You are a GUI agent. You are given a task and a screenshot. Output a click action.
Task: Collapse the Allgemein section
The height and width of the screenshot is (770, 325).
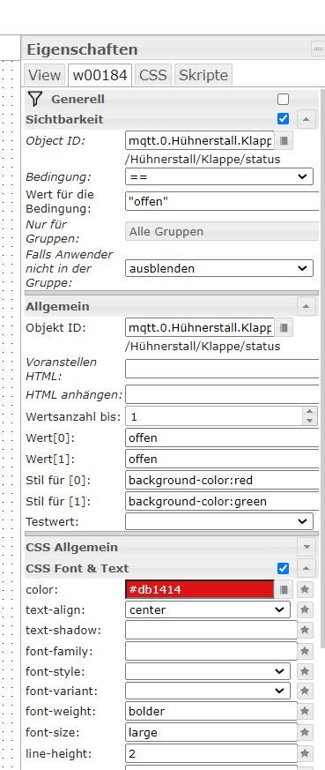click(307, 306)
